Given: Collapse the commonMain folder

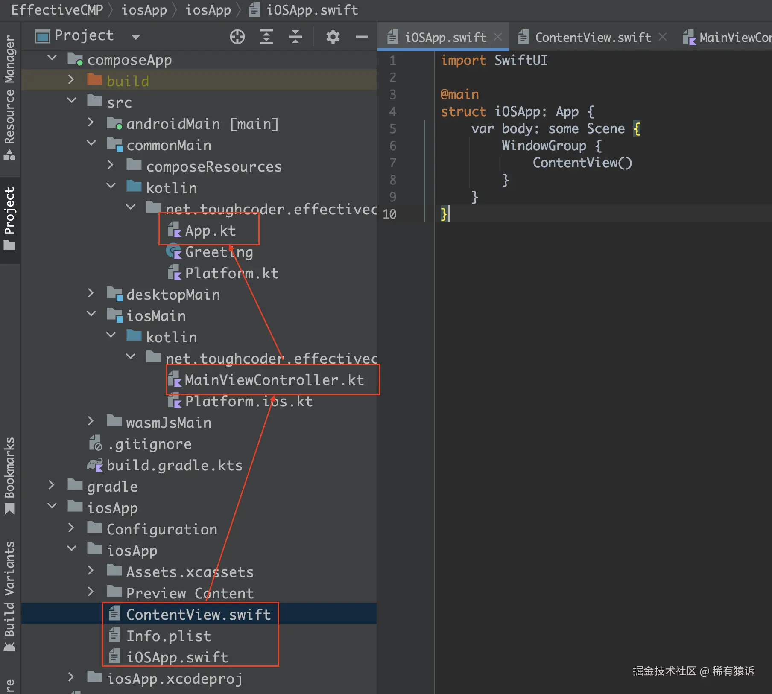Looking at the screenshot, I should click(x=91, y=144).
